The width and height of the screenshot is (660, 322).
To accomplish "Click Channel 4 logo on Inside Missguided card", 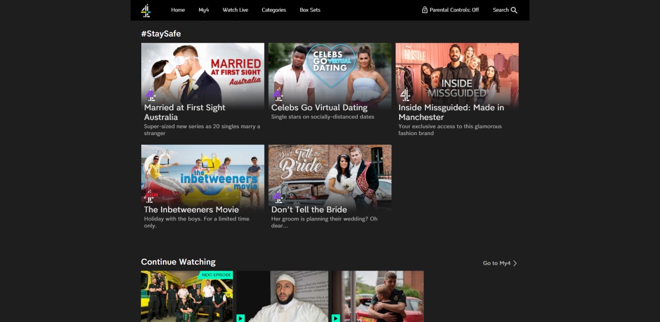I will click(405, 95).
